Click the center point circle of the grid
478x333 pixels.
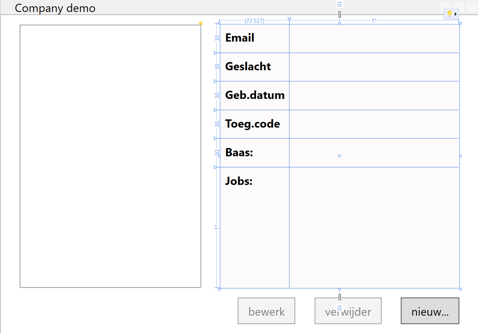(339, 156)
